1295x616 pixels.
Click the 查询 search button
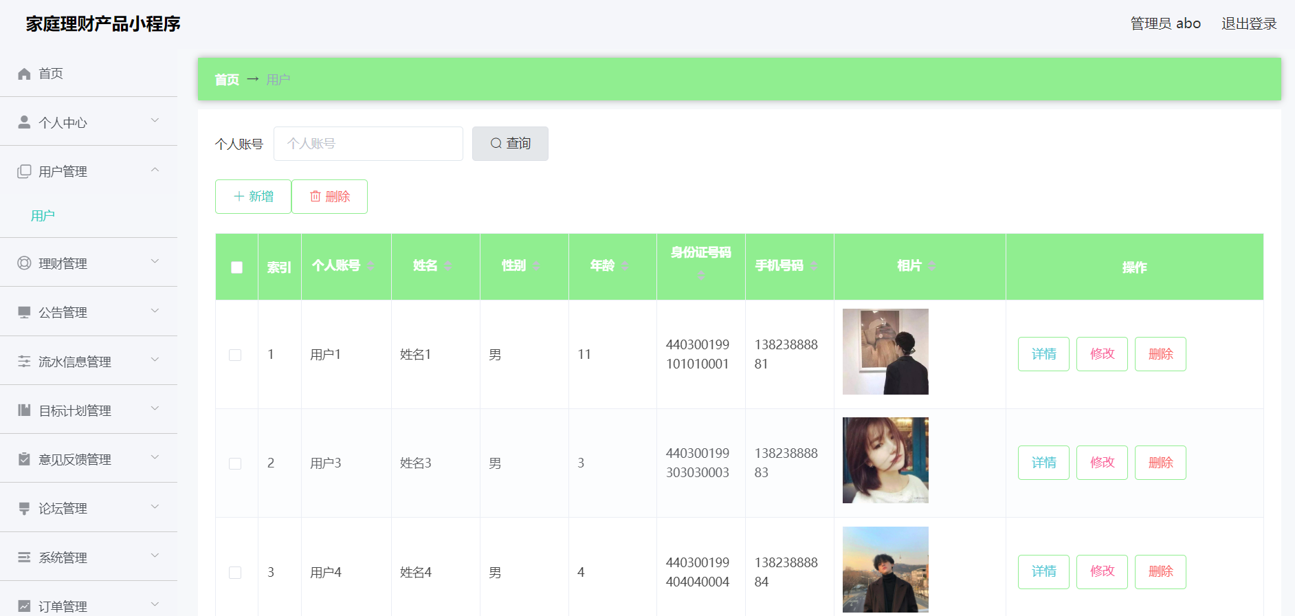(510, 144)
